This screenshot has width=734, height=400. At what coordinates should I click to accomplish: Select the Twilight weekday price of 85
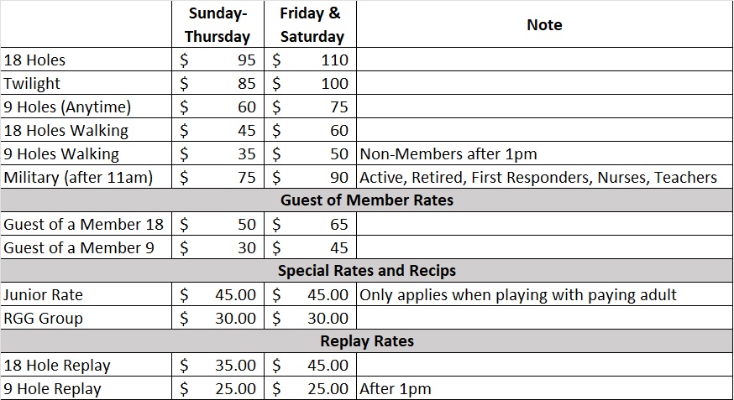(218, 83)
